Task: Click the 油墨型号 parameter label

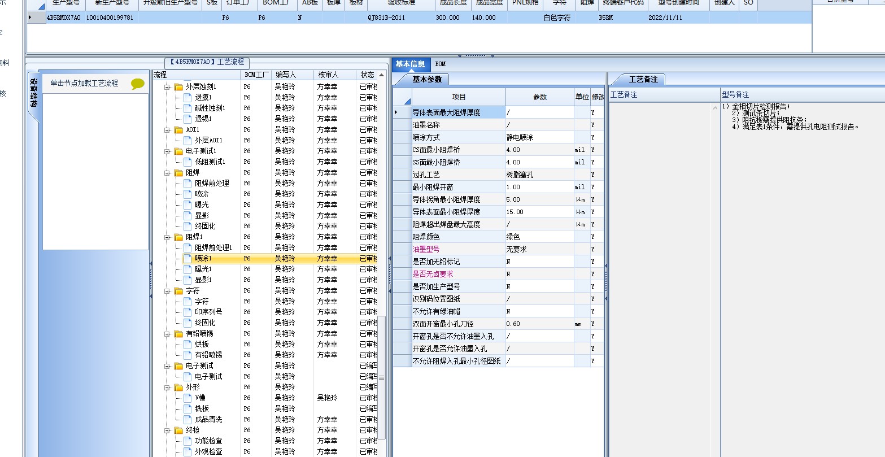Action: (426, 249)
